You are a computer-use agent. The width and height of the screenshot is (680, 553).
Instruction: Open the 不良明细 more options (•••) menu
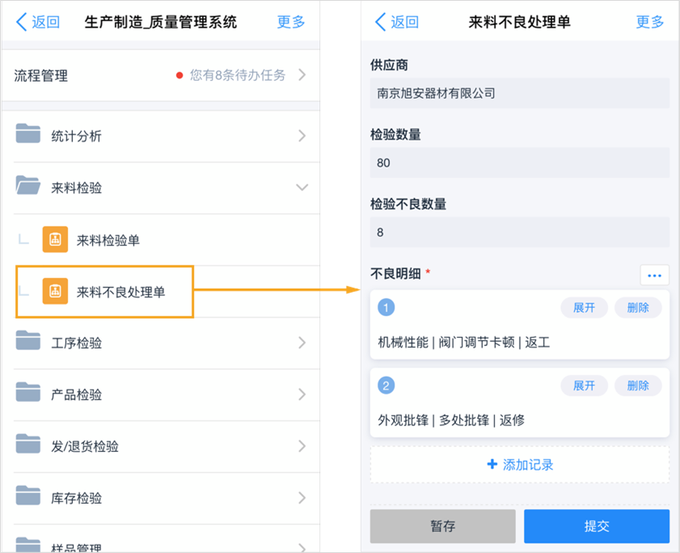click(653, 275)
